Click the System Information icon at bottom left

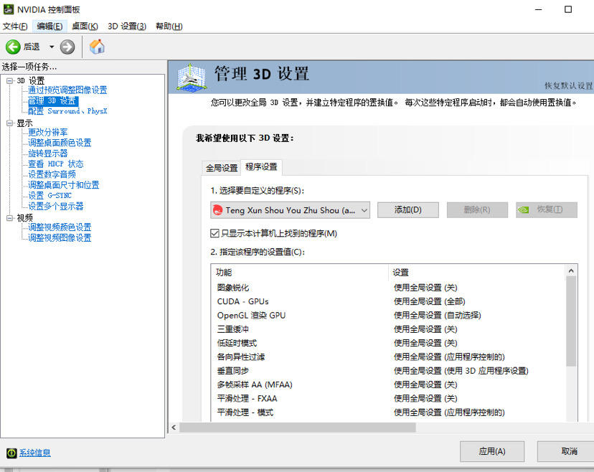tap(11, 453)
